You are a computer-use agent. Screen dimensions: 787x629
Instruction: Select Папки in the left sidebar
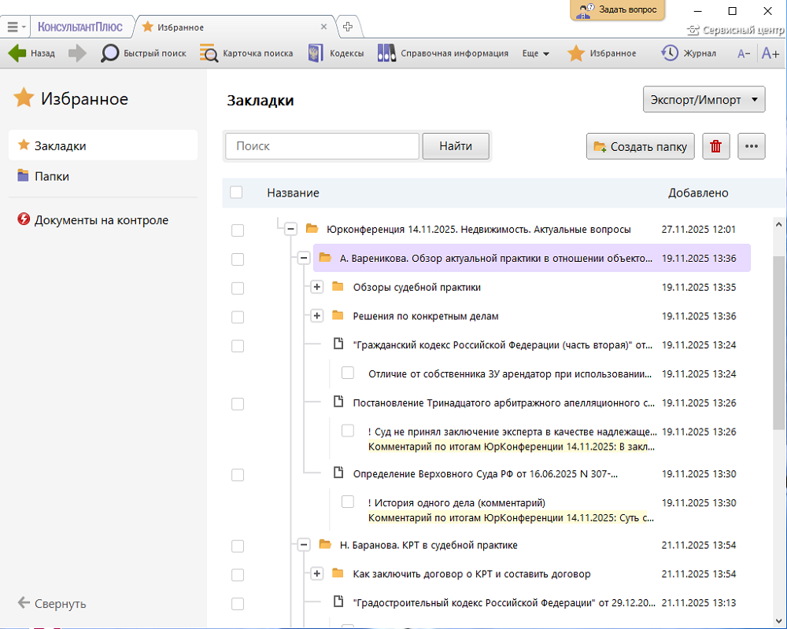(x=52, y=176)
